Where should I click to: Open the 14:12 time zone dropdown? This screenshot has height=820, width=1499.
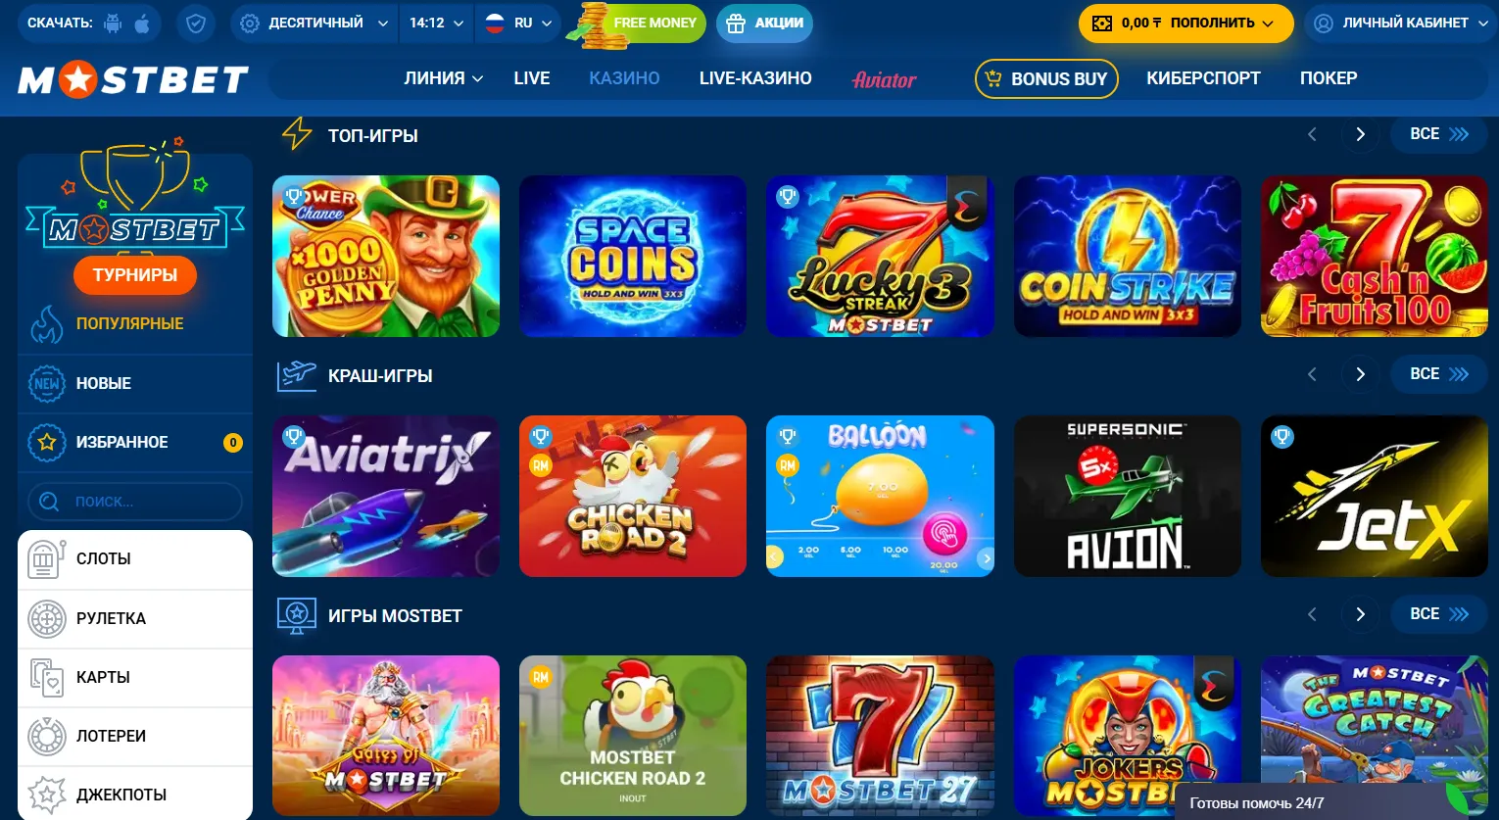(x=437, y=23)
